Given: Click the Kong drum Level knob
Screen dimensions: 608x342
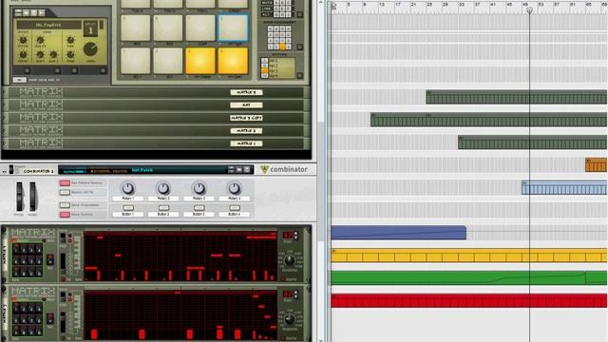Looking at the screenshot, I should [x=90, y=49].
